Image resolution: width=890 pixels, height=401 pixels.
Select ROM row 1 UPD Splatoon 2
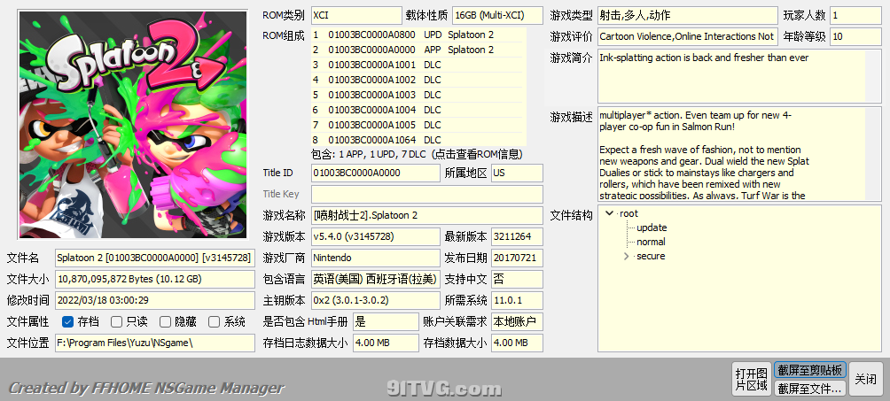[418, 35]
